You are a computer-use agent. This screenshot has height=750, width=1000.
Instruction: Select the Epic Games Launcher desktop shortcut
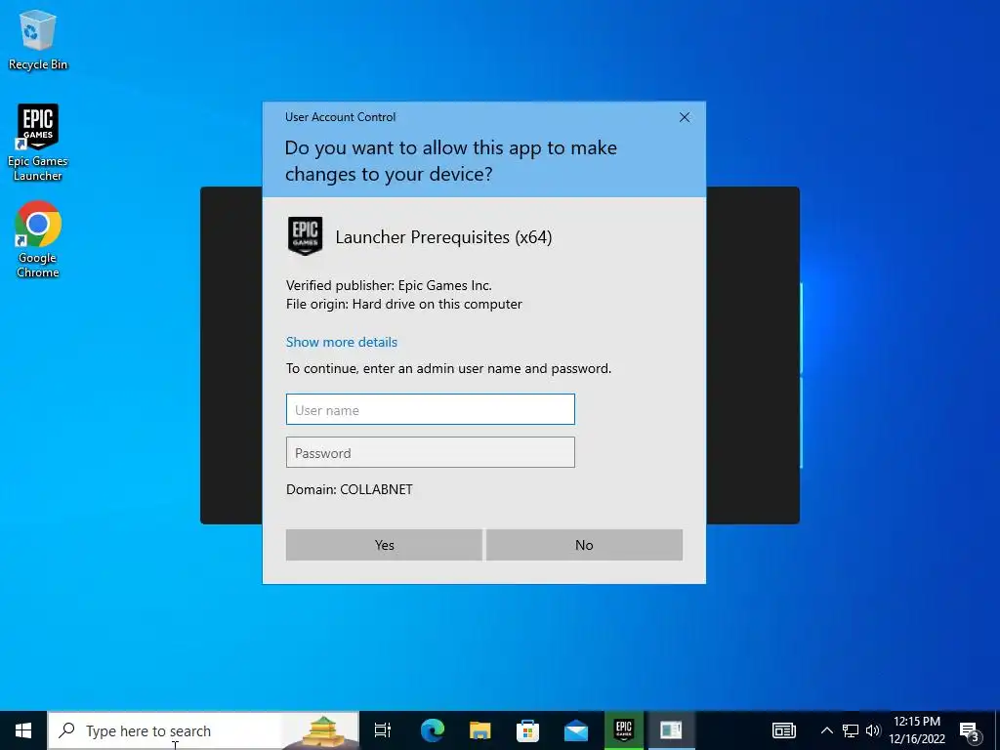38,143
